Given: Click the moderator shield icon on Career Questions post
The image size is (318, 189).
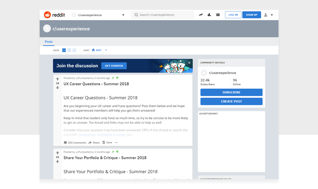Looking at the screenshot, I should tap(117, 78).
